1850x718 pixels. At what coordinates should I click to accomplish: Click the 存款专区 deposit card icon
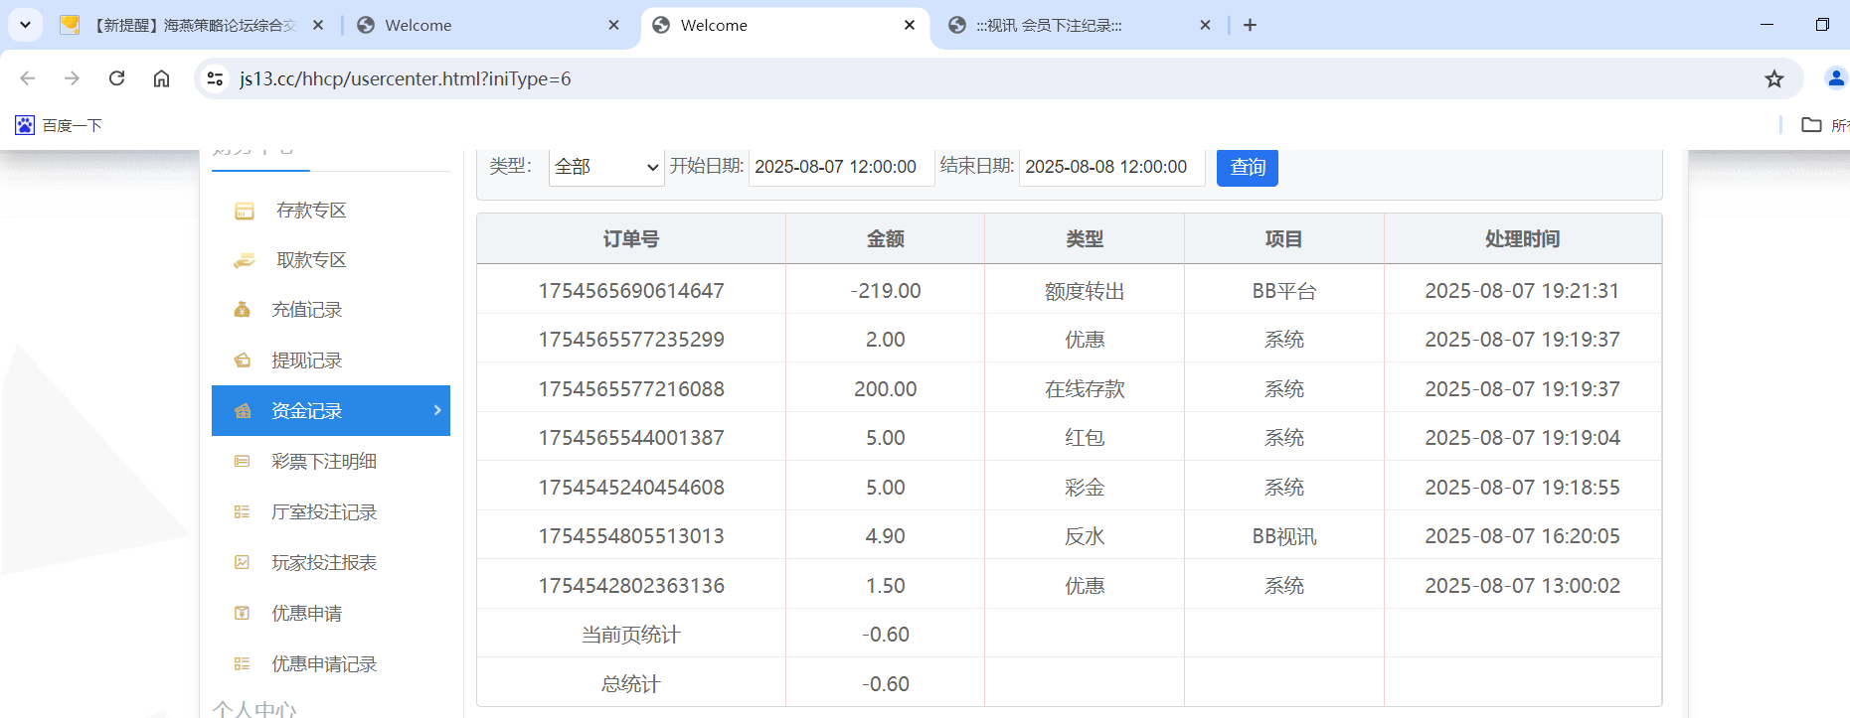point(244,211)
